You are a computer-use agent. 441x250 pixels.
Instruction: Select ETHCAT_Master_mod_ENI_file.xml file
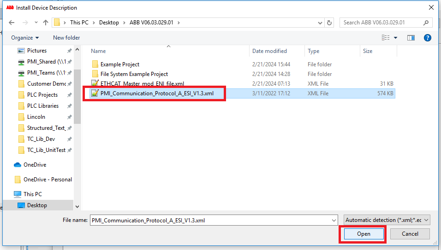coord(142,84)
